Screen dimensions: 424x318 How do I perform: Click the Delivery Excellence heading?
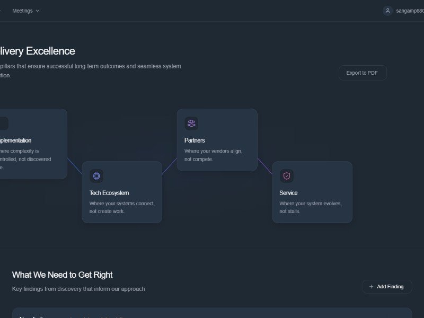pyautogui.click(x=37, y=51)
